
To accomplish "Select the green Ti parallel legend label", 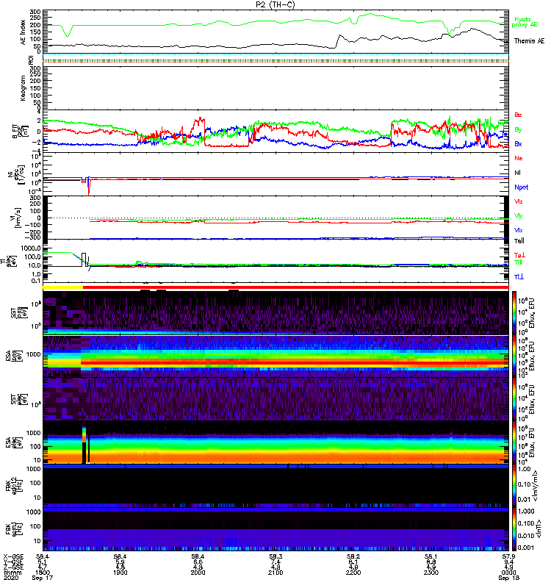I will [518, 262].
